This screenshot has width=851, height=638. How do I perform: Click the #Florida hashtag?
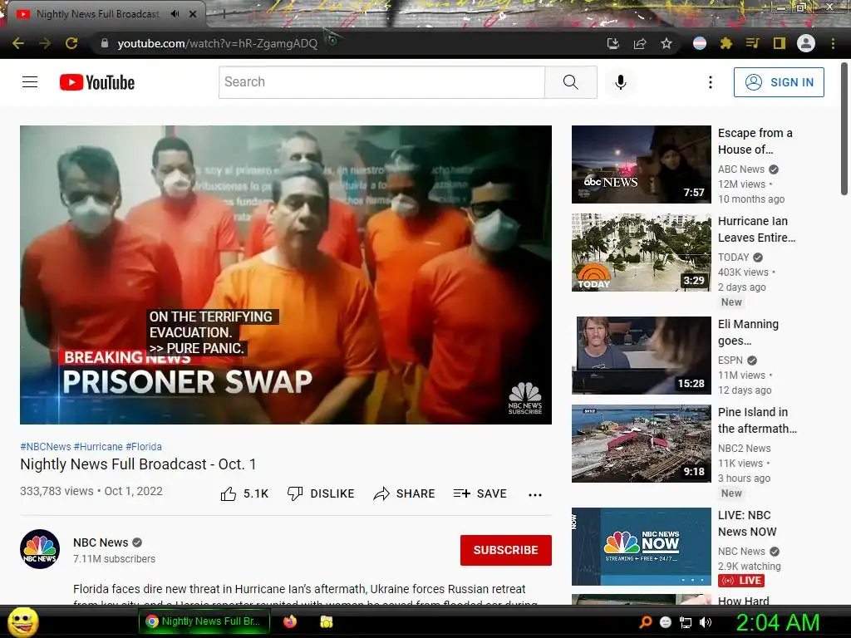(x=144, y=446)
